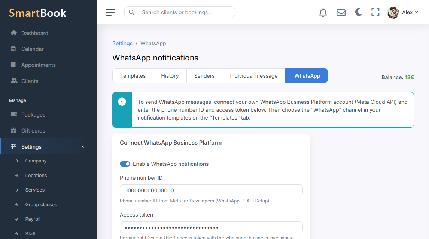Switch to Individual message tab
The image size is (429, 239).
(254, 76)
